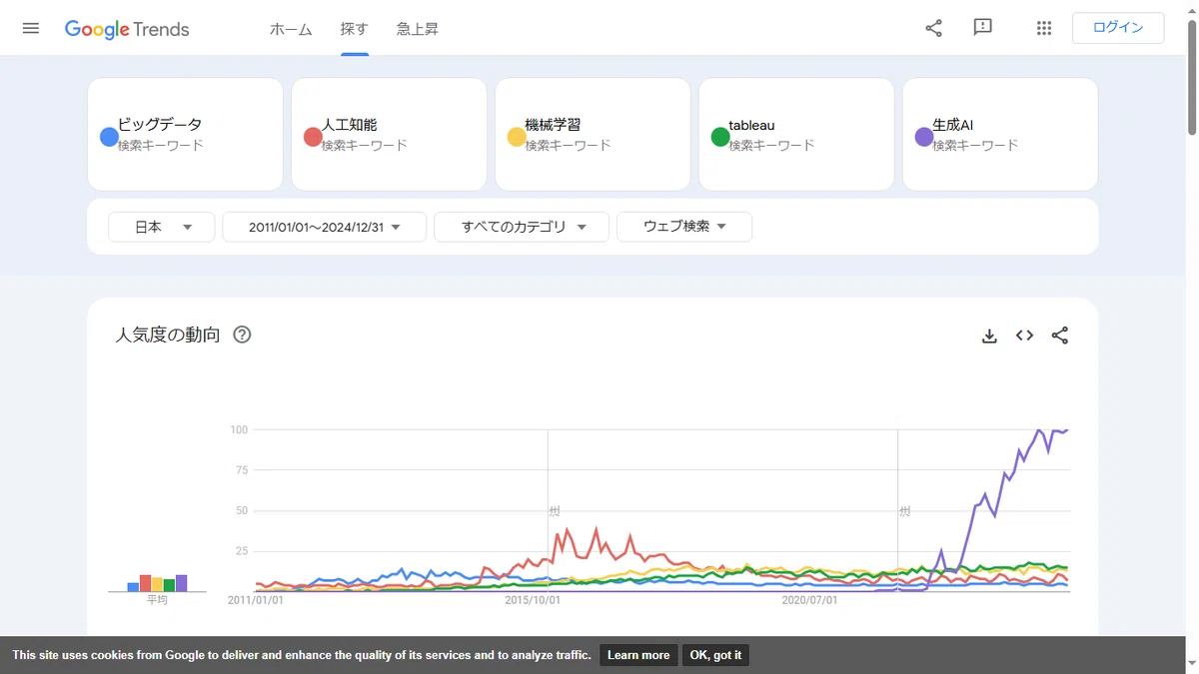Click the 2015/10/01 axis label
The width and height of the screenshot is (1199, 674).
click(x=533, y=600)
